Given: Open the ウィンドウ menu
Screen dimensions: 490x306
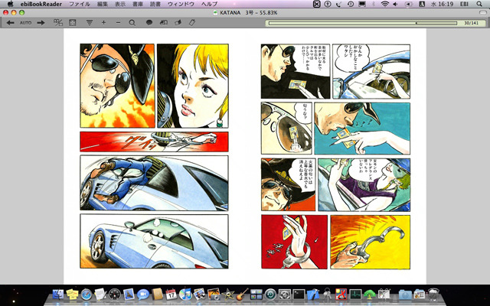Looking at the screenshot, I should (x=181, y=4).
